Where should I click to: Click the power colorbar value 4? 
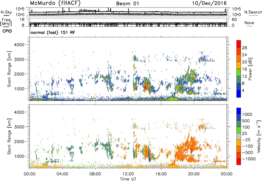pos(243,91)
